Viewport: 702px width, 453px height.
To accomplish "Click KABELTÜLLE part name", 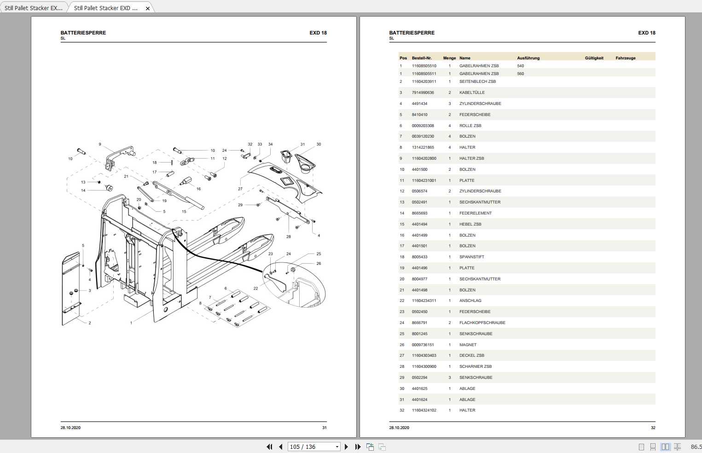I will tap(472, 93).
